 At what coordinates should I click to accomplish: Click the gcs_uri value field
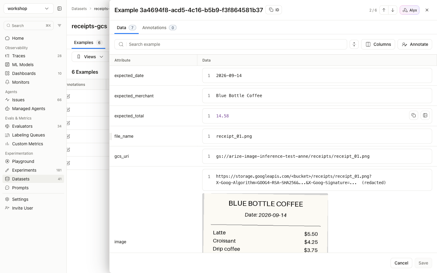[x=317, y=156]
